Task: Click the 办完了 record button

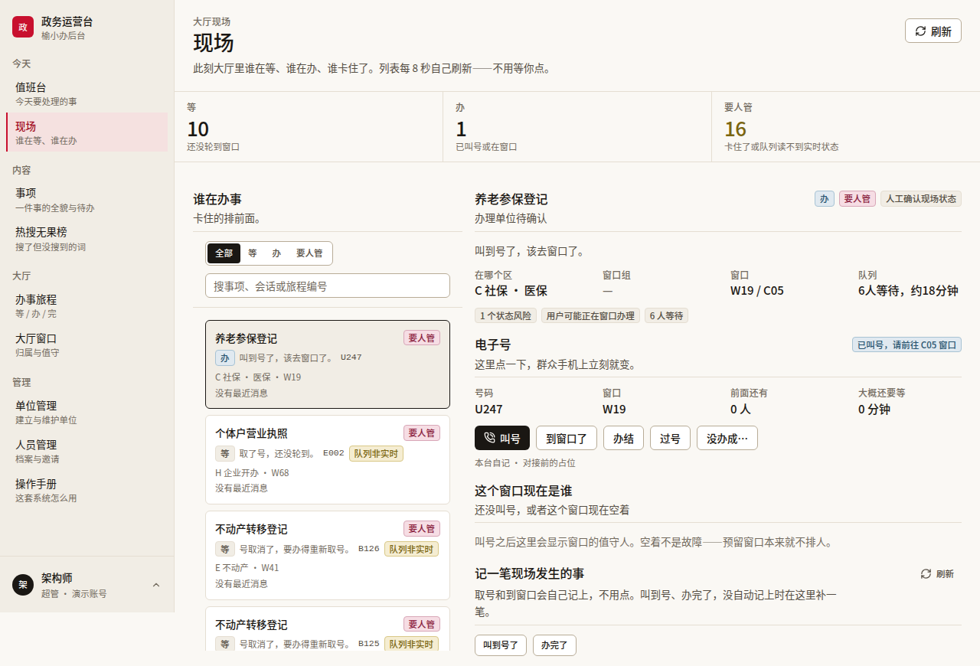Action: pyautogui.click(x=554, y=645)
